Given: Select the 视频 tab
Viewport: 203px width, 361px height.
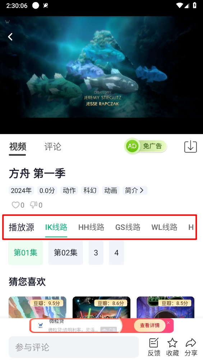Looking at the screenshot, I should pos(18,147).
